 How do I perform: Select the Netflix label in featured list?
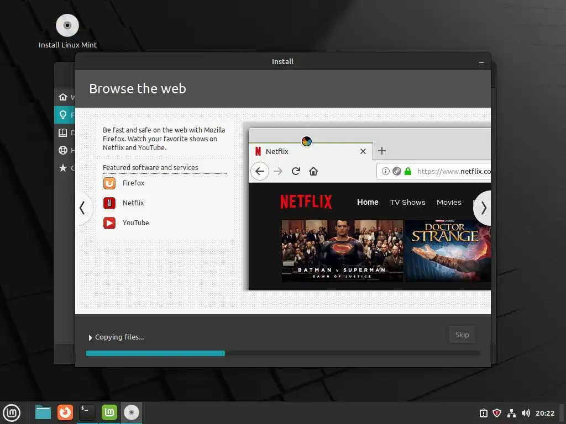pos(133,203)
